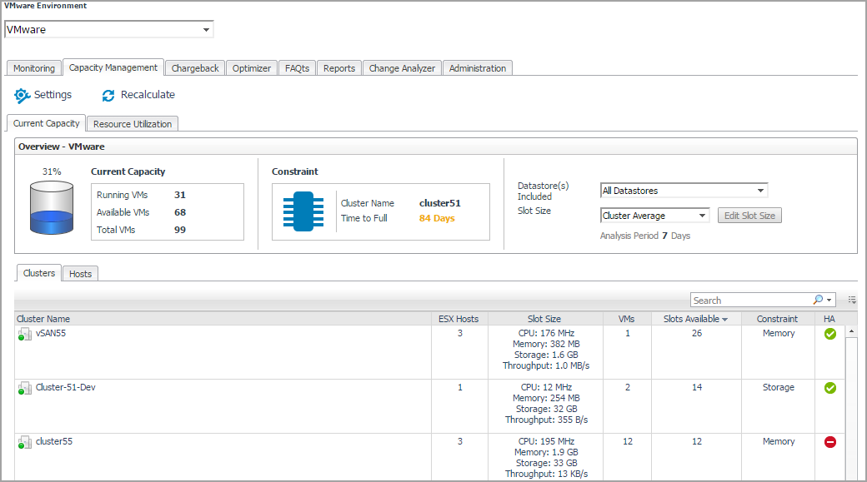This screenshot has width=867, height=482.
Task: Open the All Datastores dropdown
Action: point(760,191)
